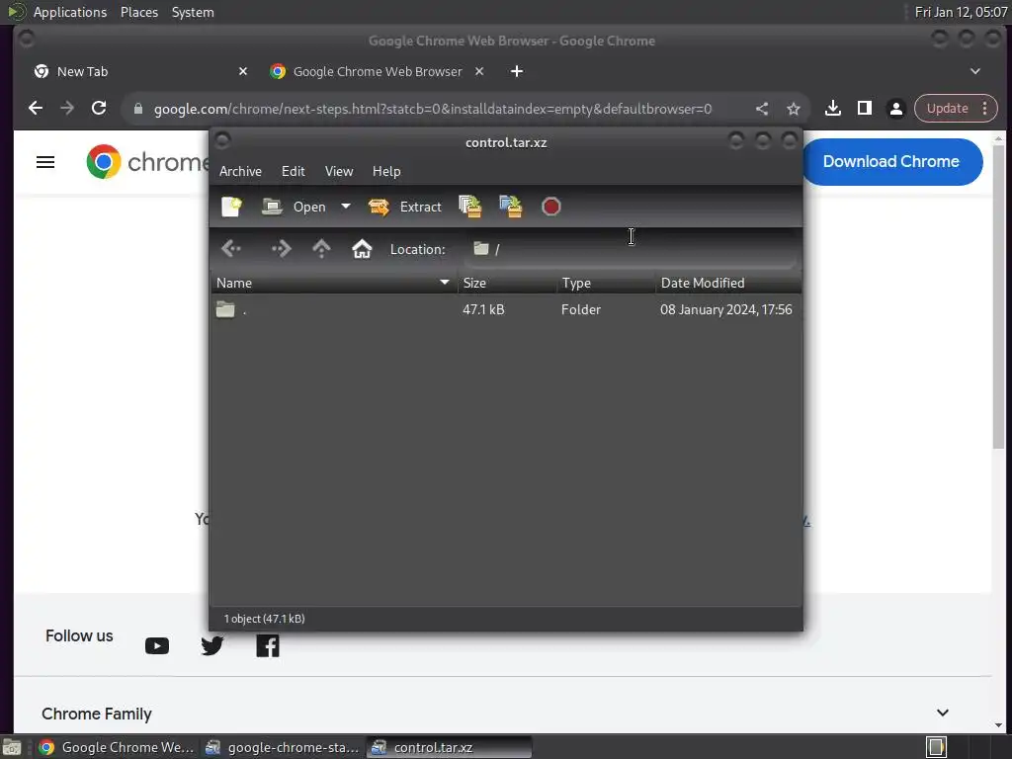Select the '.' folder row in archive
This screenshot has width=1012, height=759.
pos(506,309)
